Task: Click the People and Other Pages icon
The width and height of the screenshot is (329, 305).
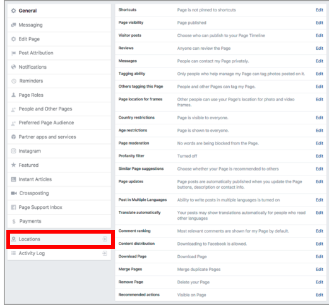Action: click(x=13, y=109)
